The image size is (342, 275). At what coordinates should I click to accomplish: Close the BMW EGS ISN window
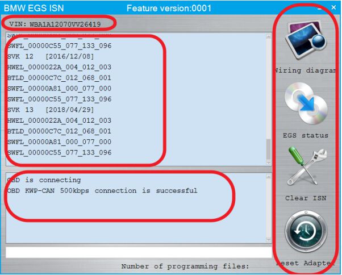[333, 7]
